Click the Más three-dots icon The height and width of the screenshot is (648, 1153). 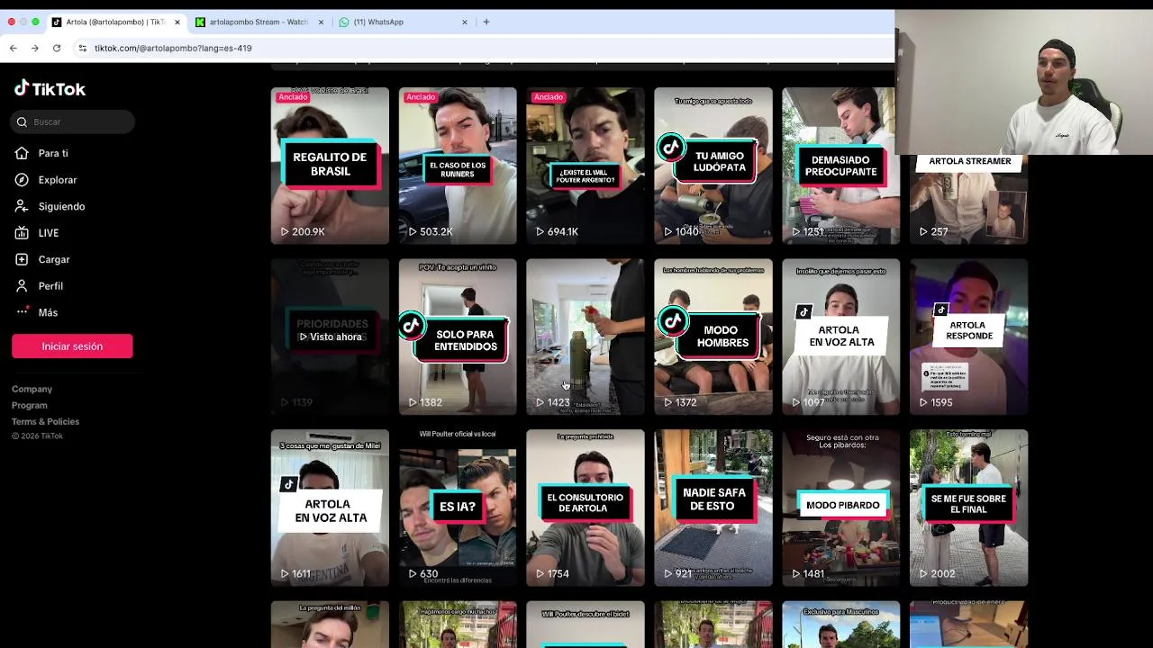coord(22,312)
